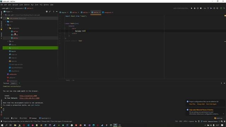Screen dimensions: 226x127
Task: Open the Navigate menu
Action: (x=15, y=5)
